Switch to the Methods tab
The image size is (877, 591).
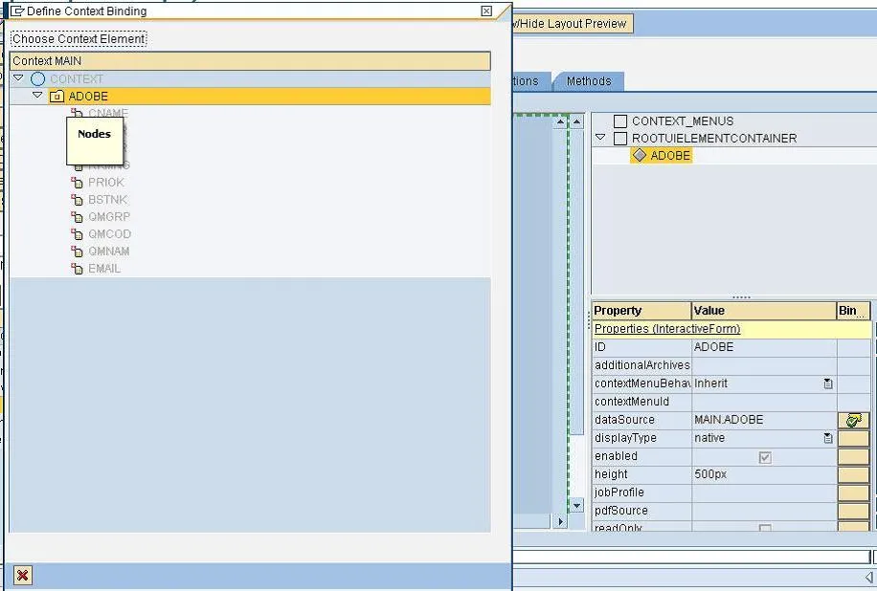click(x=588, y=81)
